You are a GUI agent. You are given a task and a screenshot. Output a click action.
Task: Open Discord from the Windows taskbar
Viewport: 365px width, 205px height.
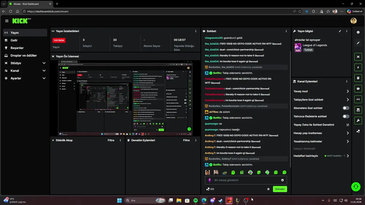tap(212, 200)
